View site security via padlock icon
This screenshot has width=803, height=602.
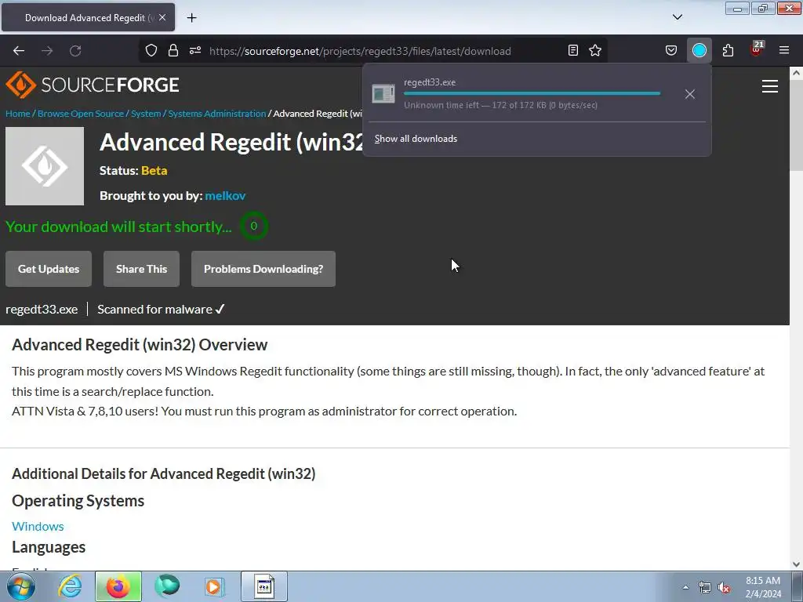click(173, 51)
